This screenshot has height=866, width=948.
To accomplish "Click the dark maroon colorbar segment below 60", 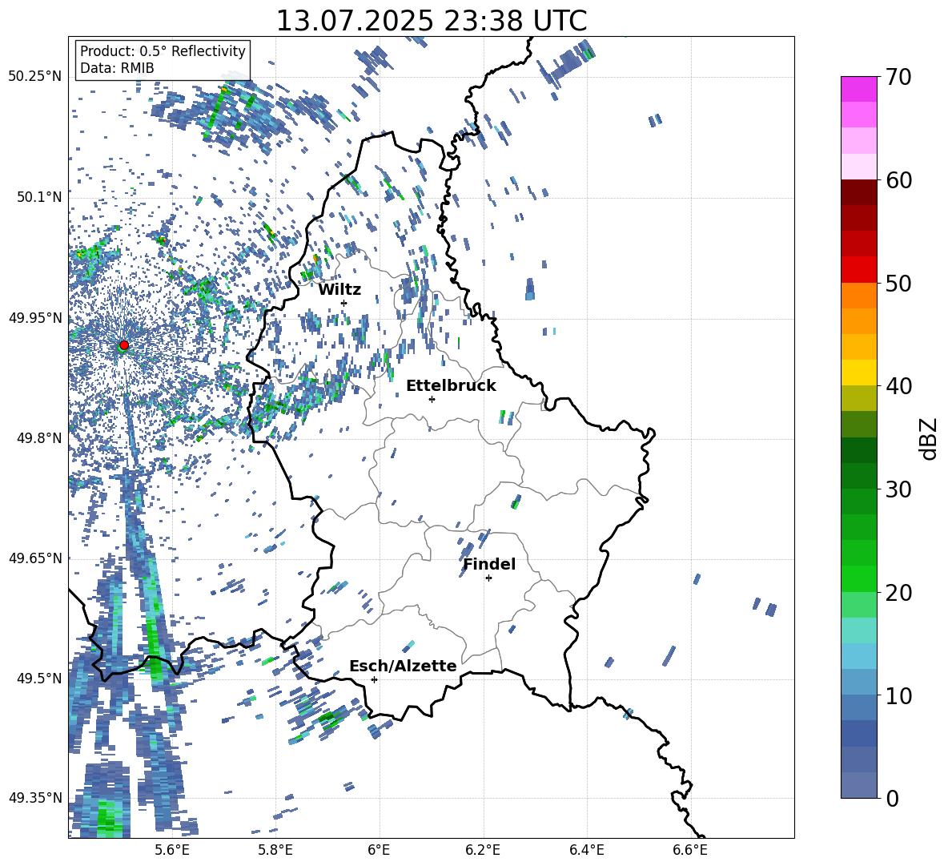I will 858,192.
